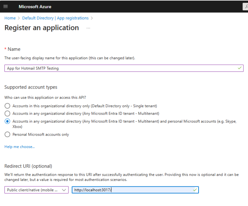Screen dimensions: 248x206
Task: Click the Name field label
Action: [x=14, y=49]
